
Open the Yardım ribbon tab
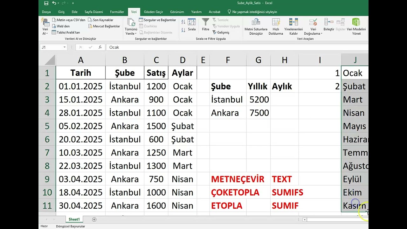(197, 12)
